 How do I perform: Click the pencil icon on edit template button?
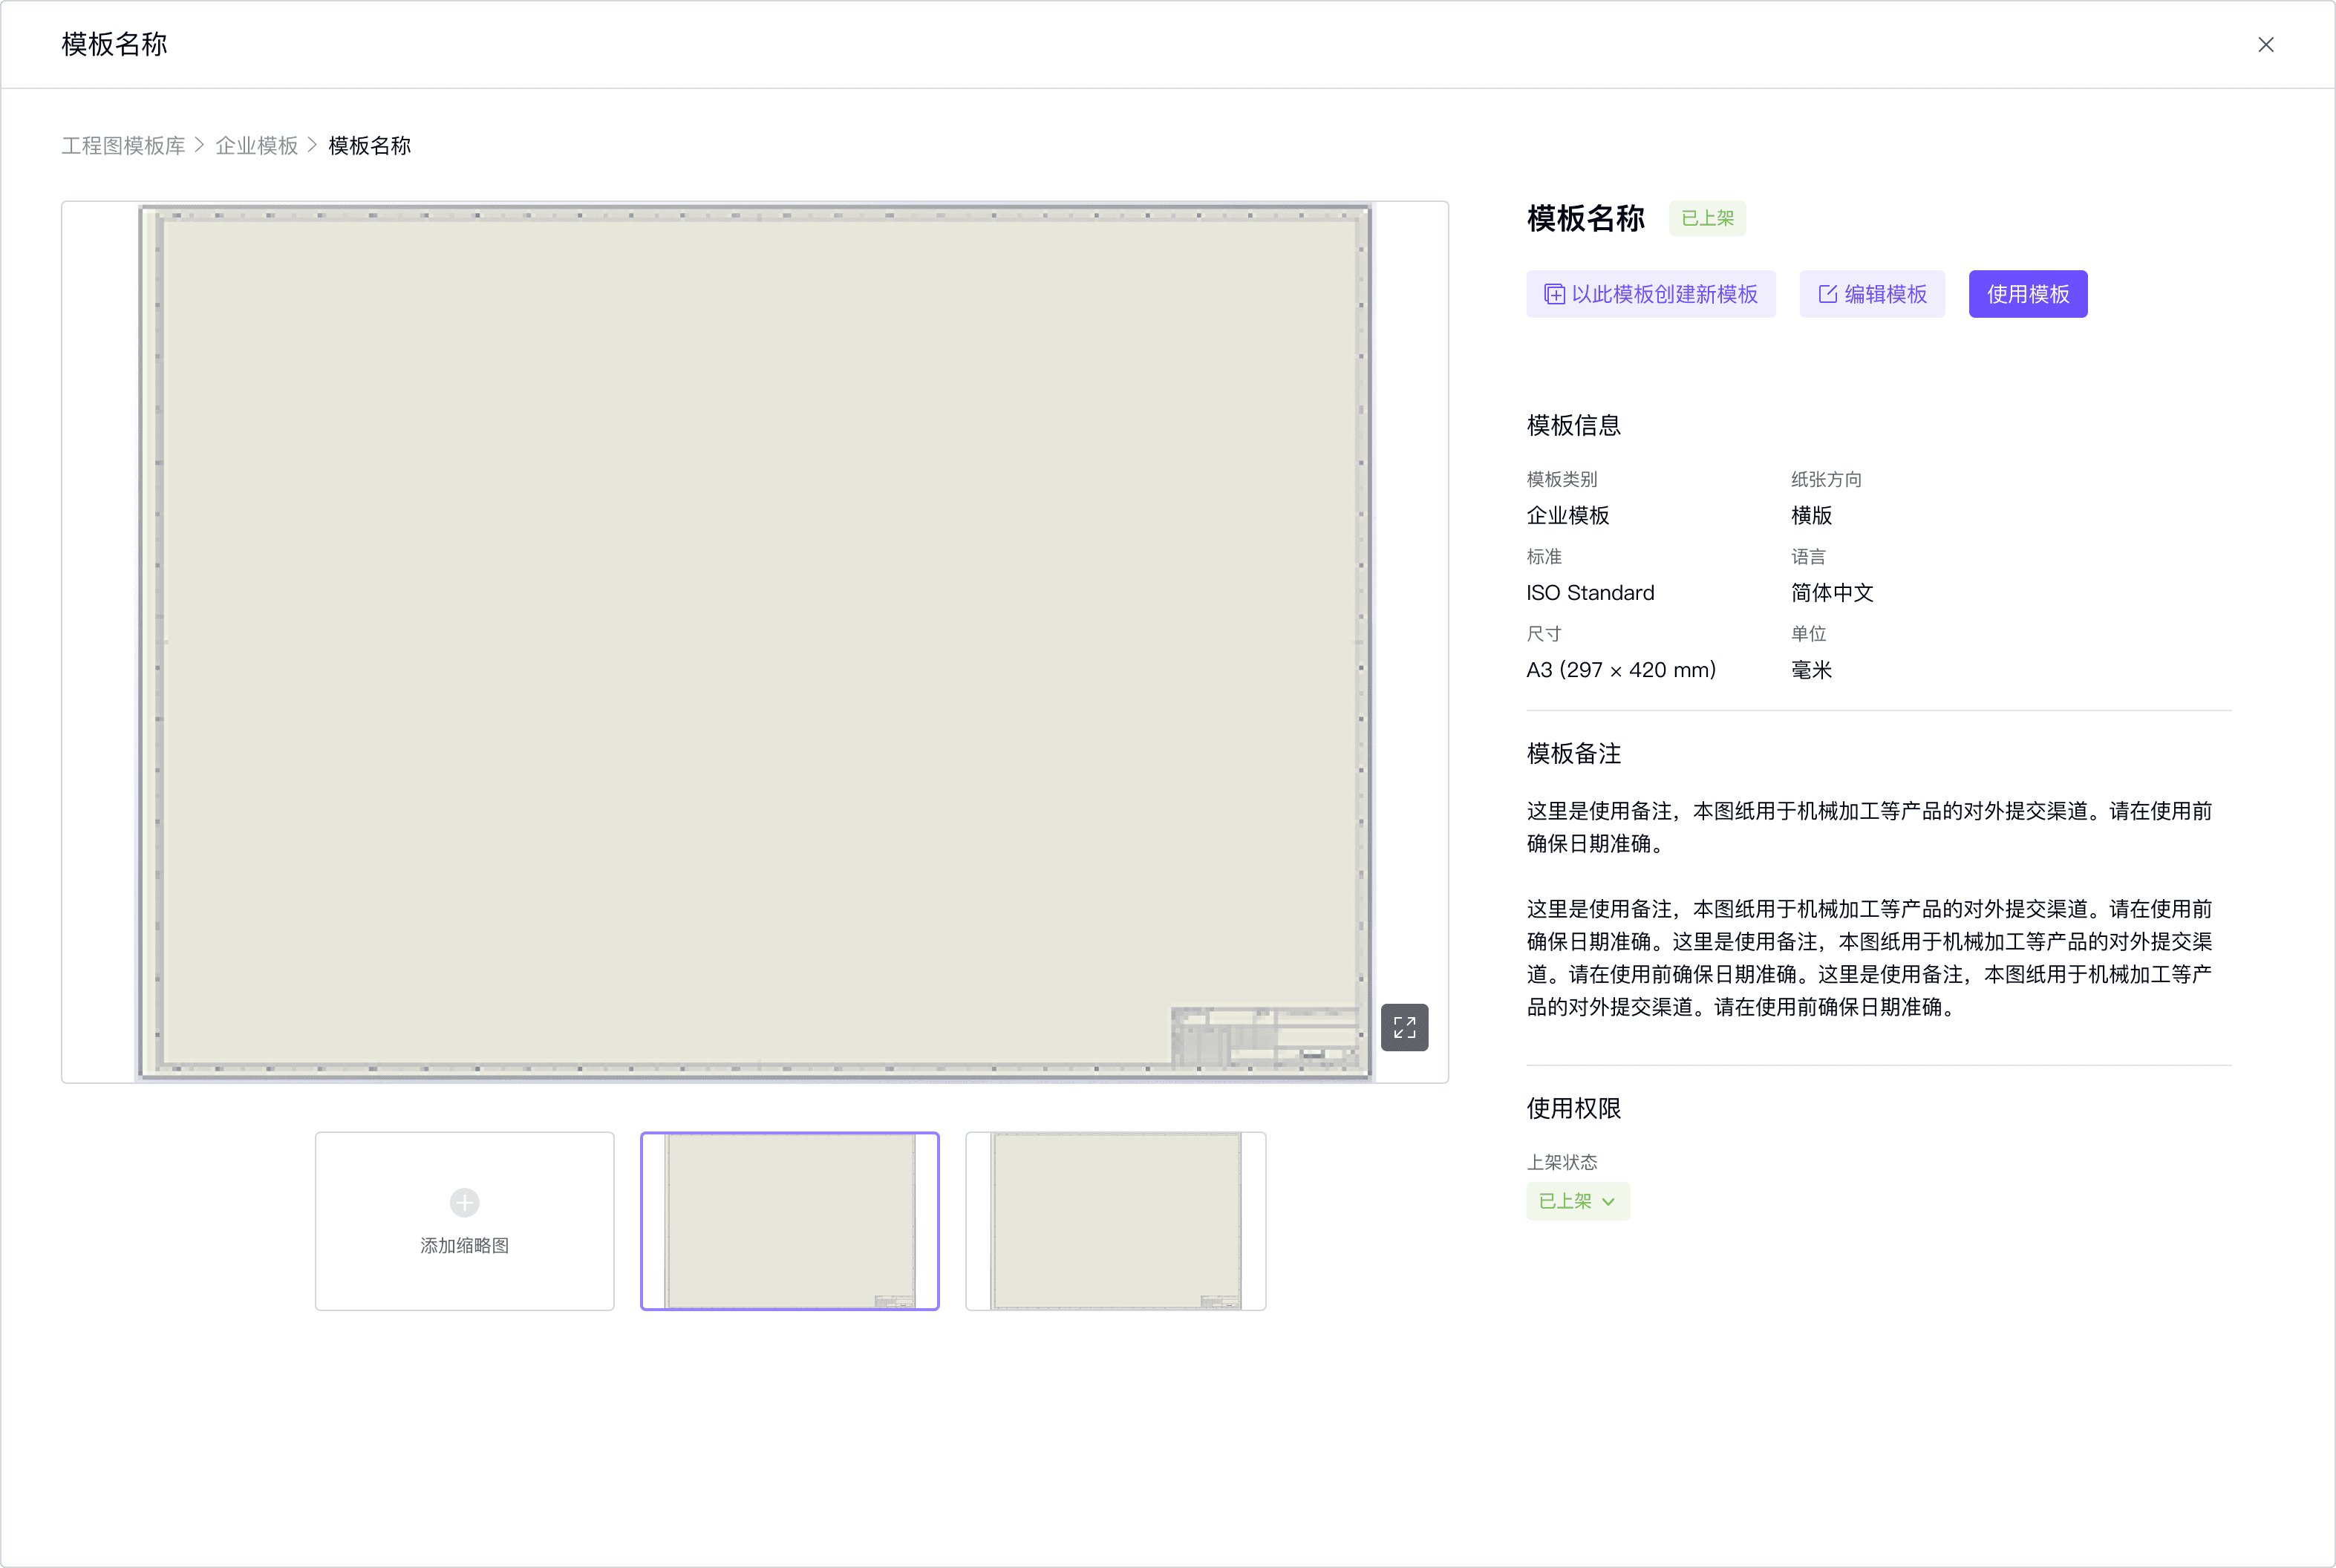pos(1827,294)
